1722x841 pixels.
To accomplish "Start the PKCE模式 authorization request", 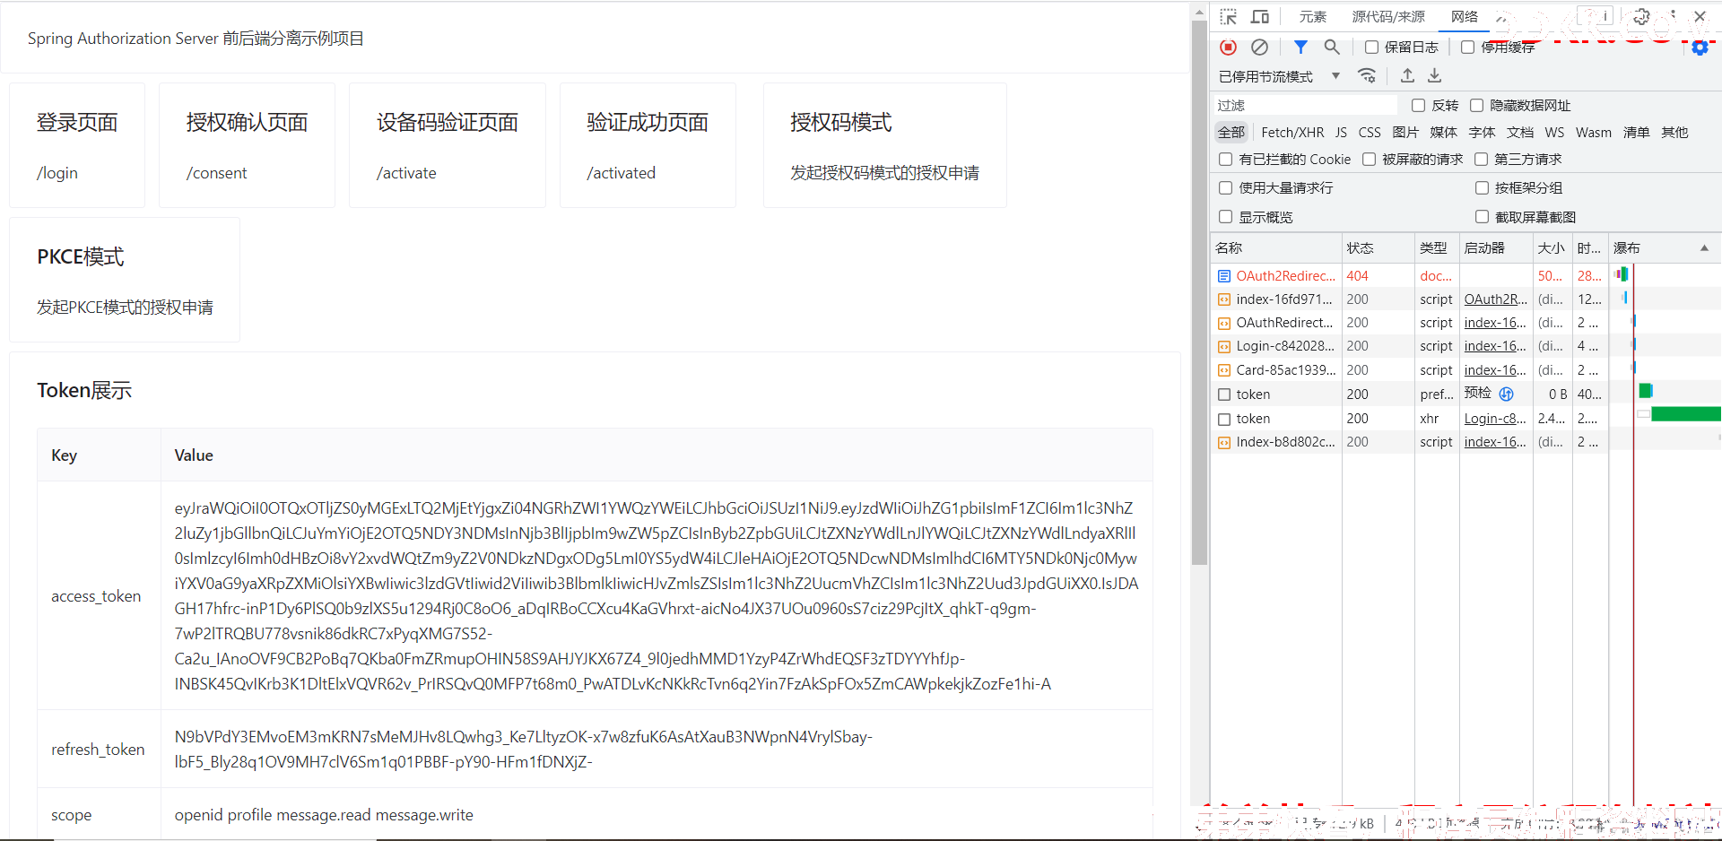I will point(125,280).
